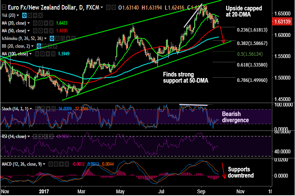Click the MA 50 value 1.6205
The width and height of the screenshot is (295, 196).
click(62, 31)
